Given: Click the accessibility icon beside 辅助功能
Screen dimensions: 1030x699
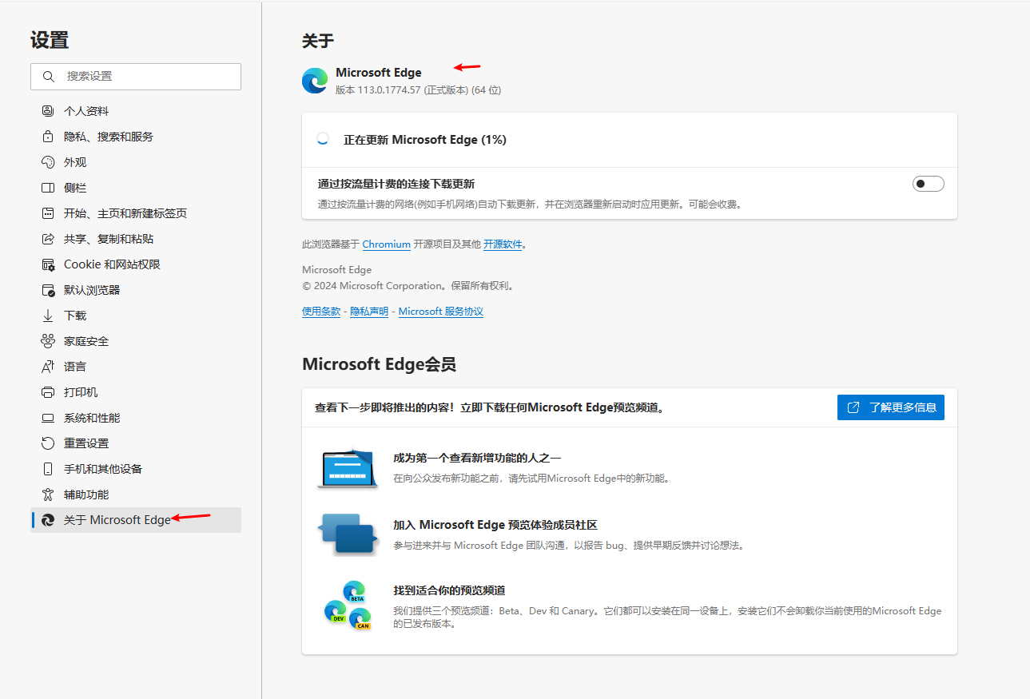Looking at the screenshot, I should (x=48, y=494).
